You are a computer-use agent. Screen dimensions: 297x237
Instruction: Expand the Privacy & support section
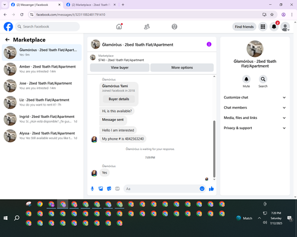point(255,128)
